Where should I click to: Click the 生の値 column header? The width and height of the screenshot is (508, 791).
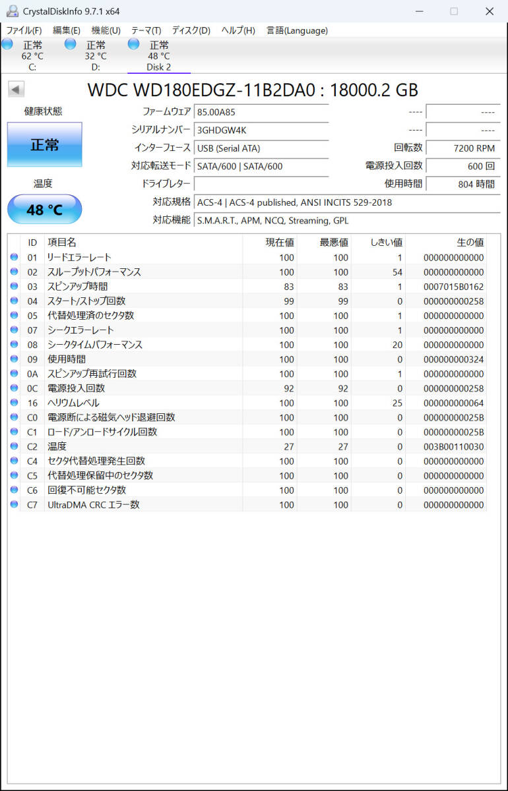point(445,243)
